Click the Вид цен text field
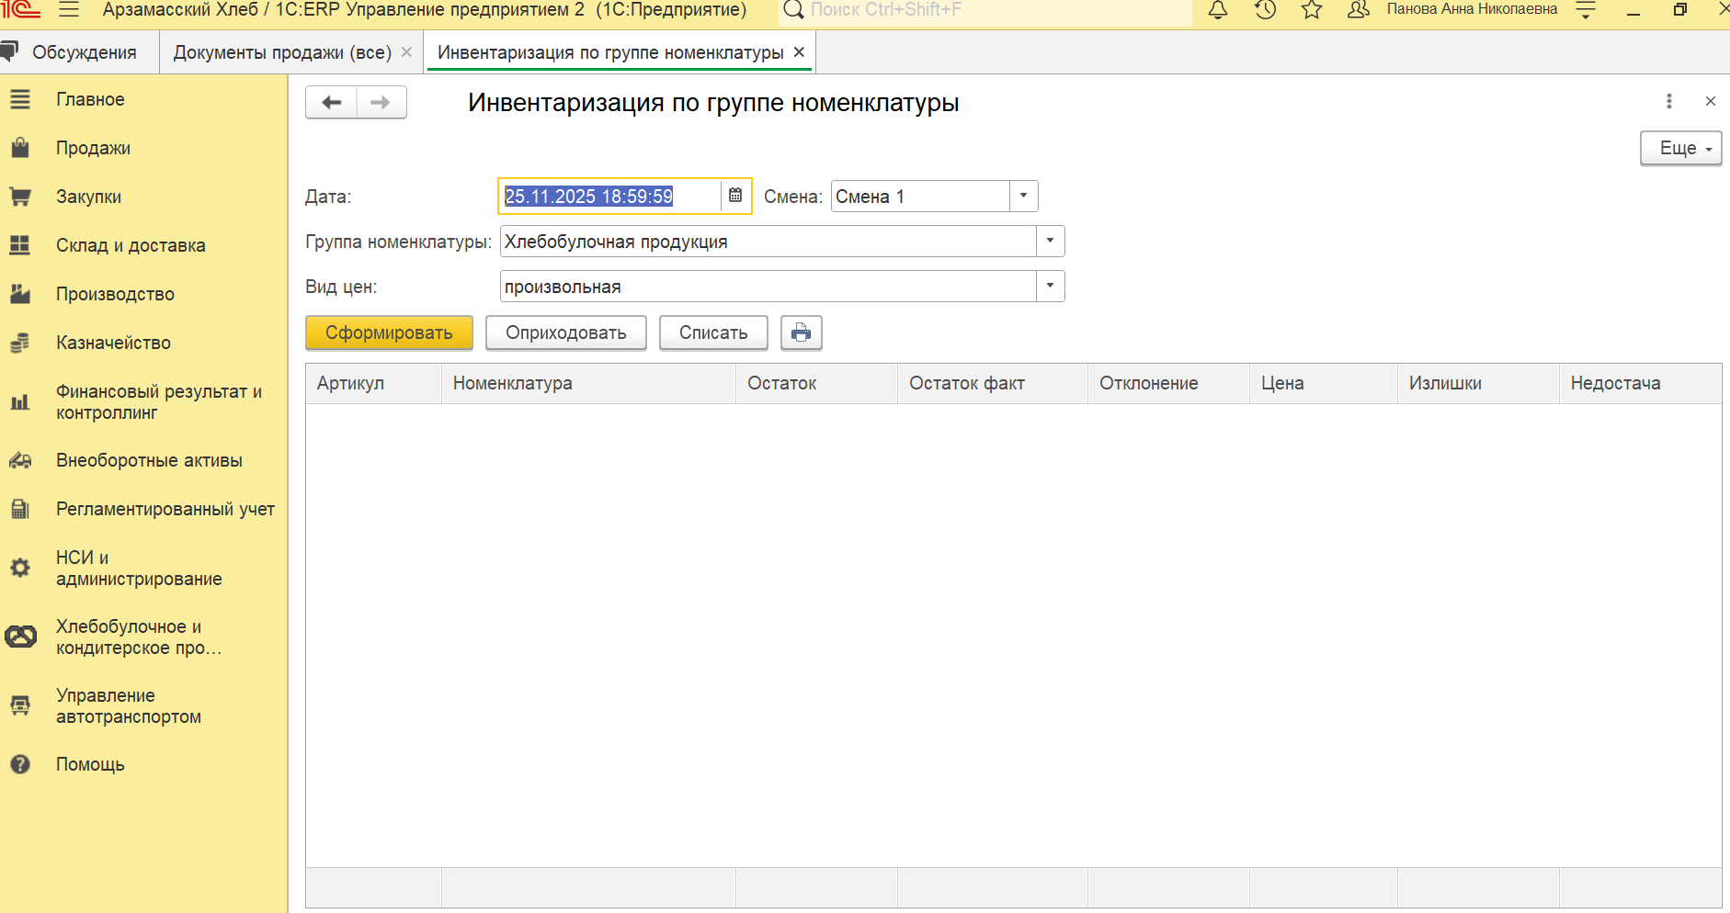This screenshot has width=1730, height=913. pyautogui.click(x=768, y=286)
